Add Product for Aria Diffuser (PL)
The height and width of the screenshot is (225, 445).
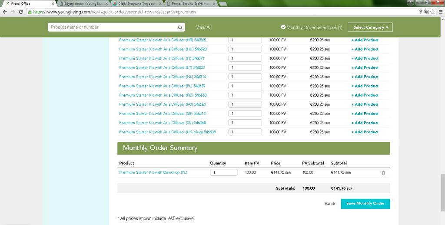(365, 86)
